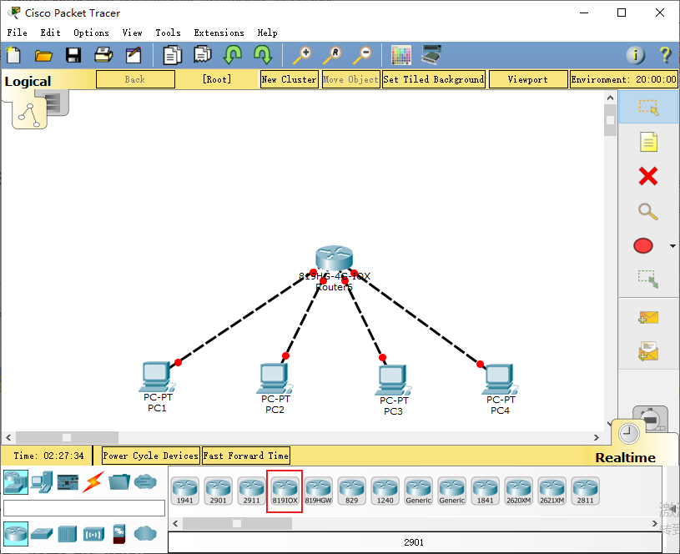The image size is (680, 554).
Task: Open a file with folder icon
Action: [43, 56]
